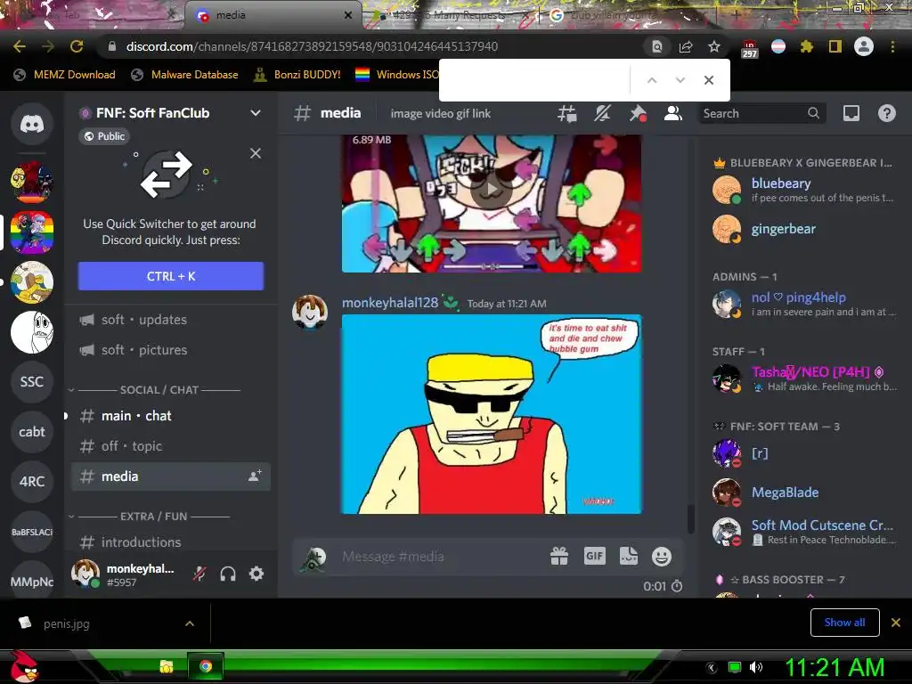Open Discord home direct messages icon
The height and width of the screenshot is (684, 912).
(32, 123)
